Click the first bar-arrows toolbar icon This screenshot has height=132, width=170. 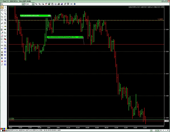36,4
